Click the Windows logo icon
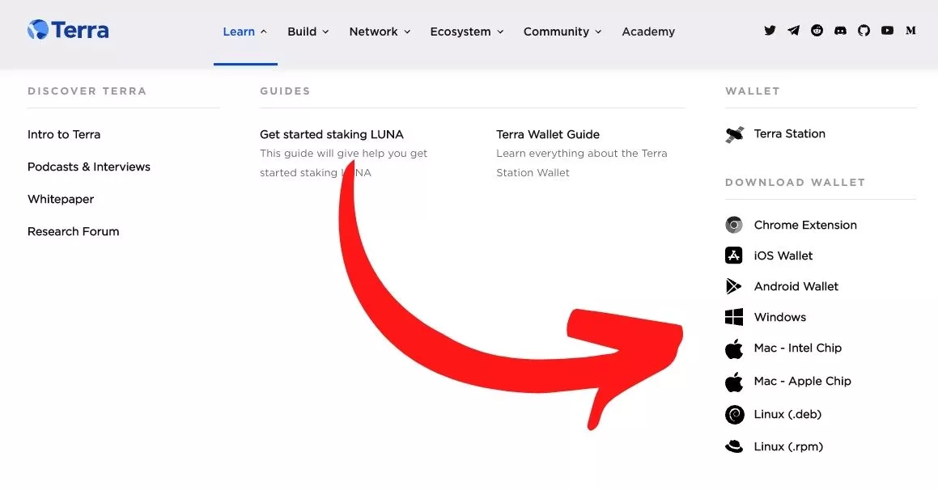Viewport: 938px width, 490px height. click(x=734, y=317)
